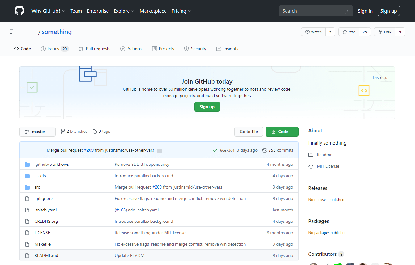Open watchers count 5
The image size is (415, 265).
(330, 32)
